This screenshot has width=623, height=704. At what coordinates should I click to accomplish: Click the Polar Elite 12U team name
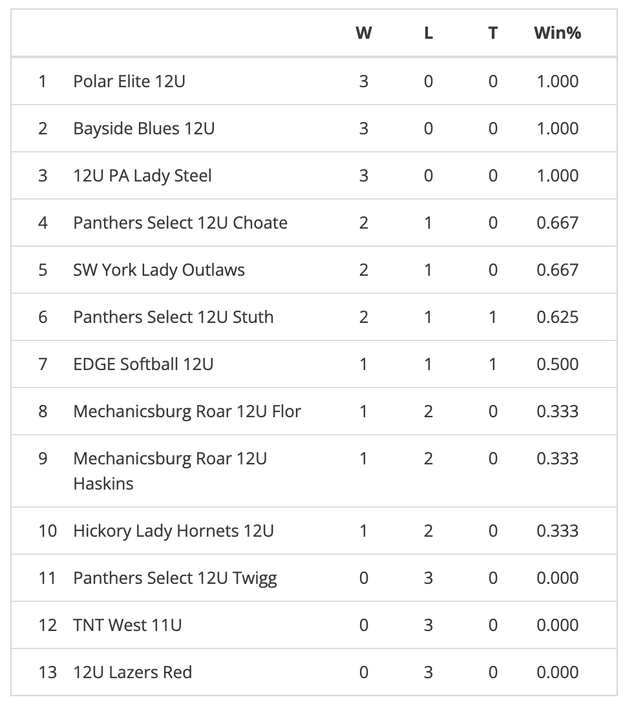(129, 81)
